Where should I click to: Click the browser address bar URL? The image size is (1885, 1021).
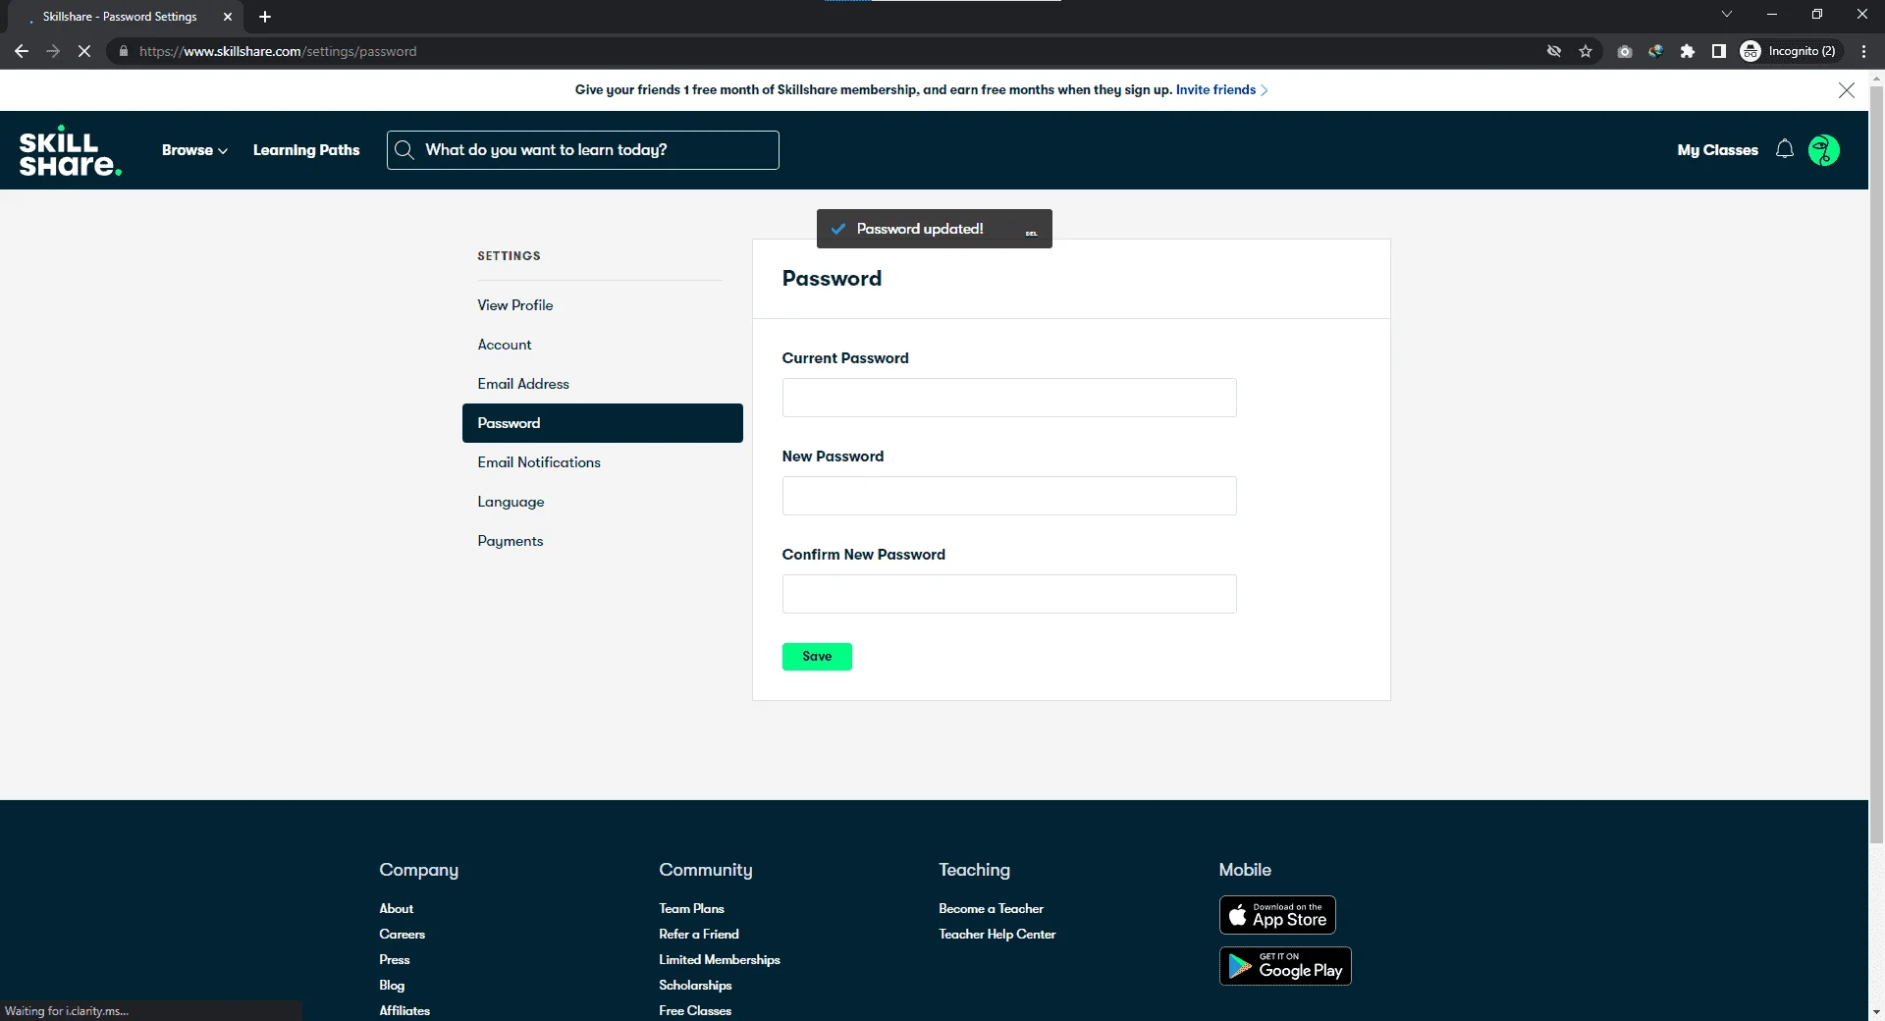point(278,51)
